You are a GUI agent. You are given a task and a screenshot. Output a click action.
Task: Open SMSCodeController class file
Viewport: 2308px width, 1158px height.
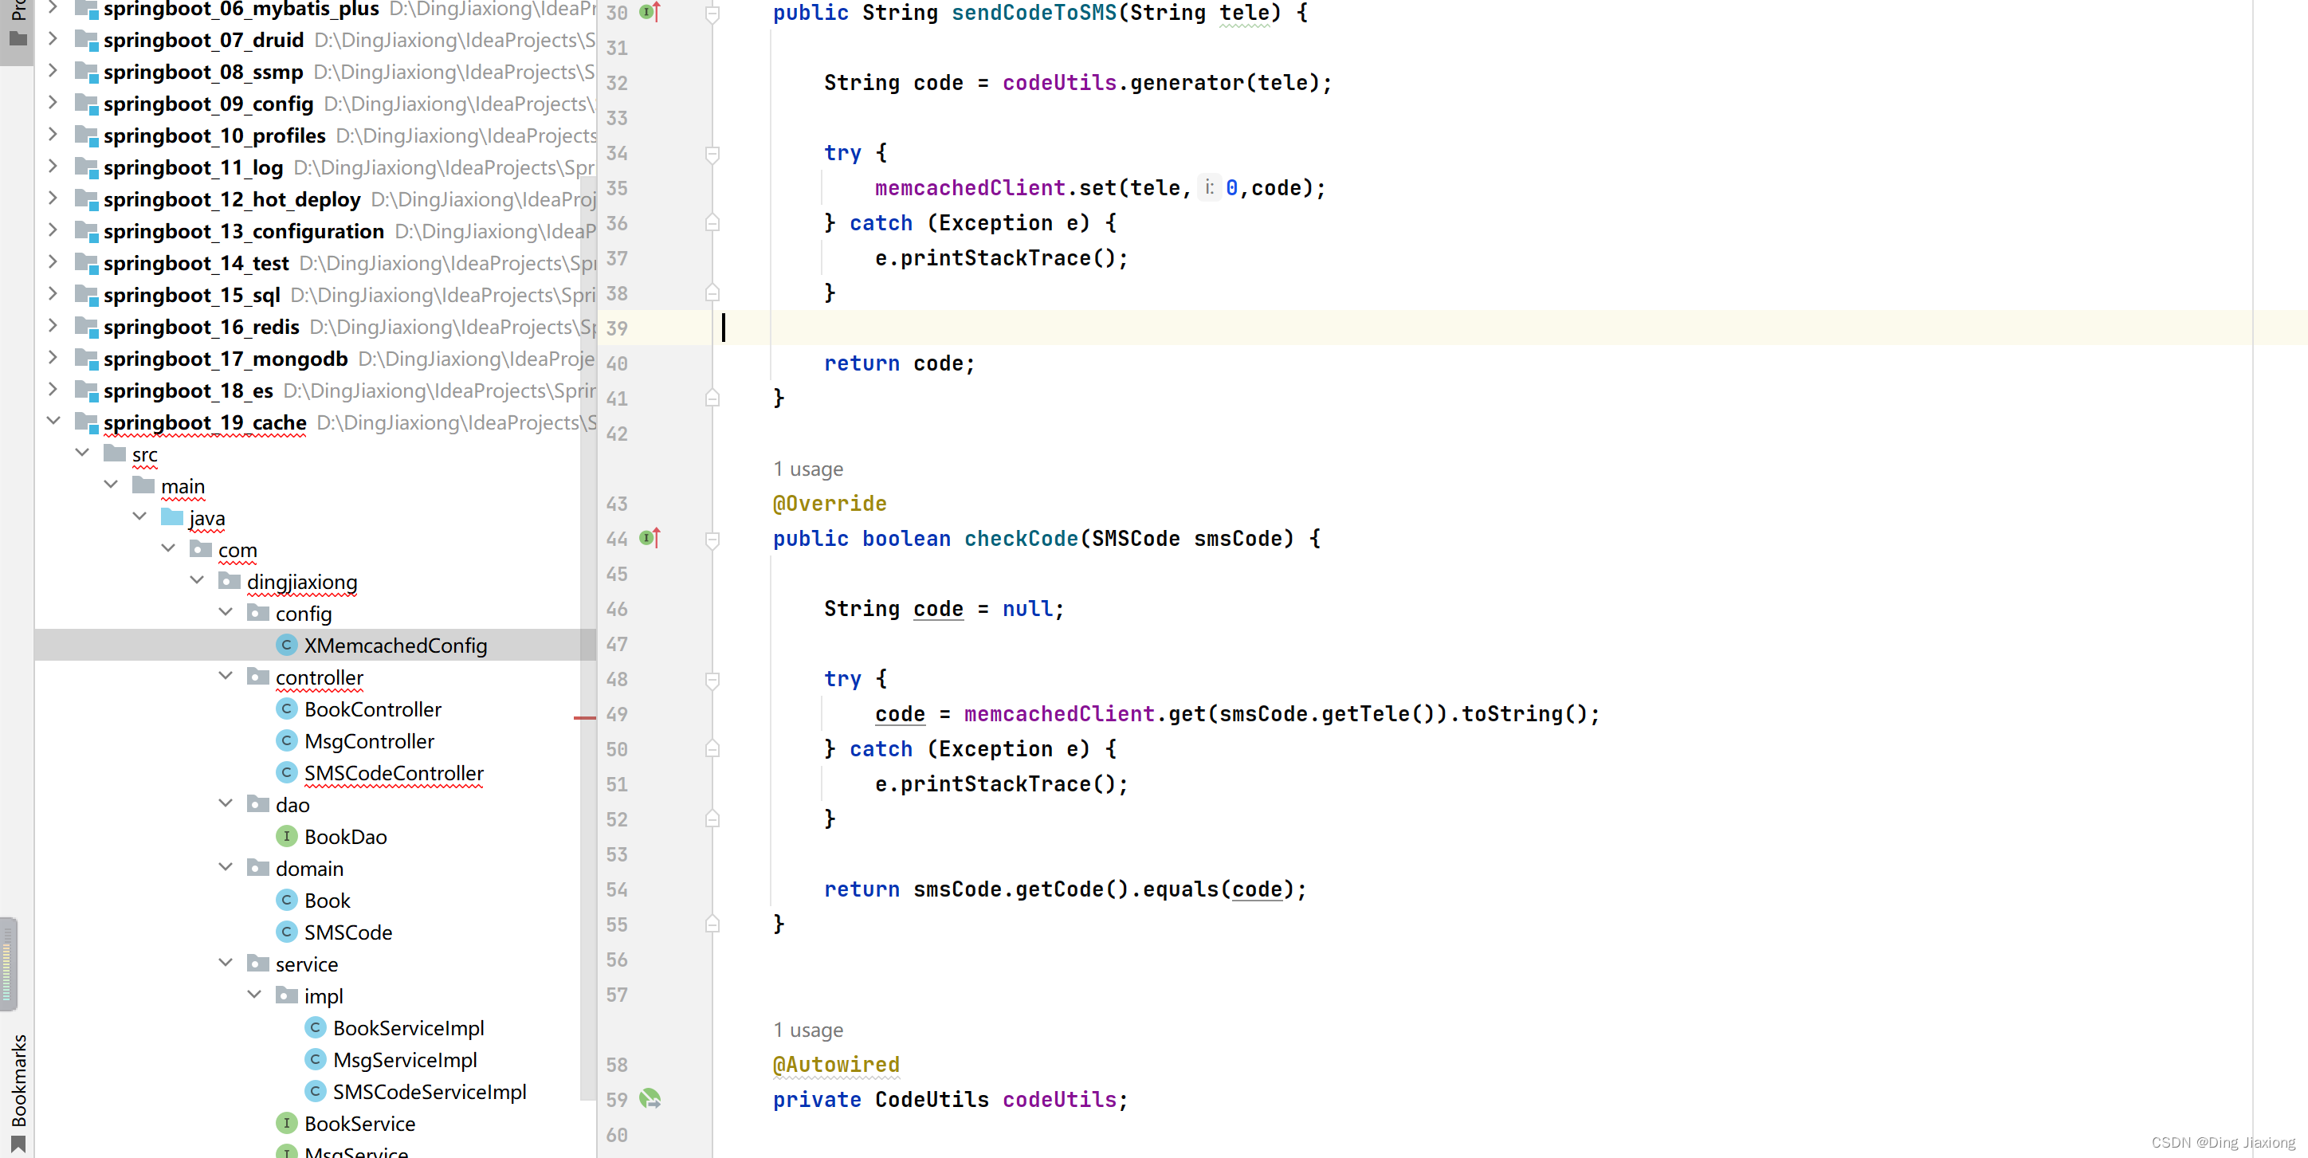coord(394,772)
